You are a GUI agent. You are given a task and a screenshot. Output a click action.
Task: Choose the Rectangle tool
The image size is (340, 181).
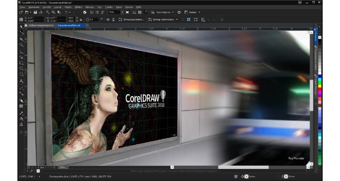pyautogui.click(x=21, y=63)
